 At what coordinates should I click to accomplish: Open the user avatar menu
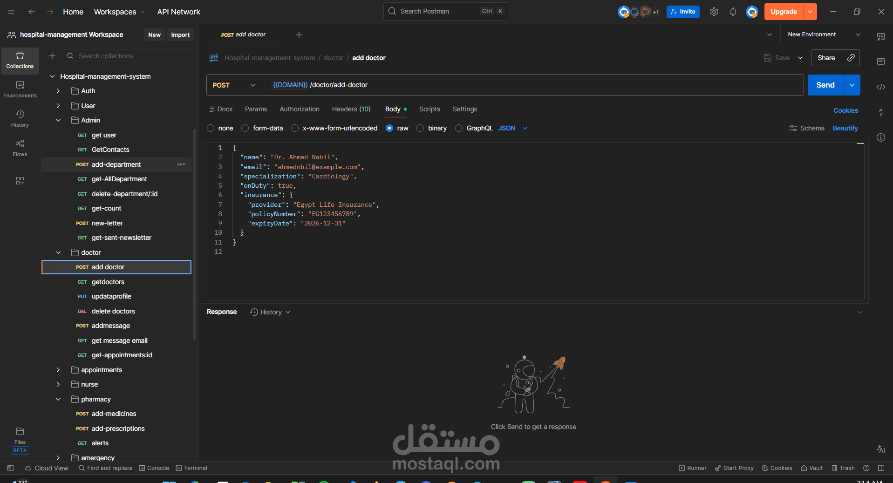752,12
